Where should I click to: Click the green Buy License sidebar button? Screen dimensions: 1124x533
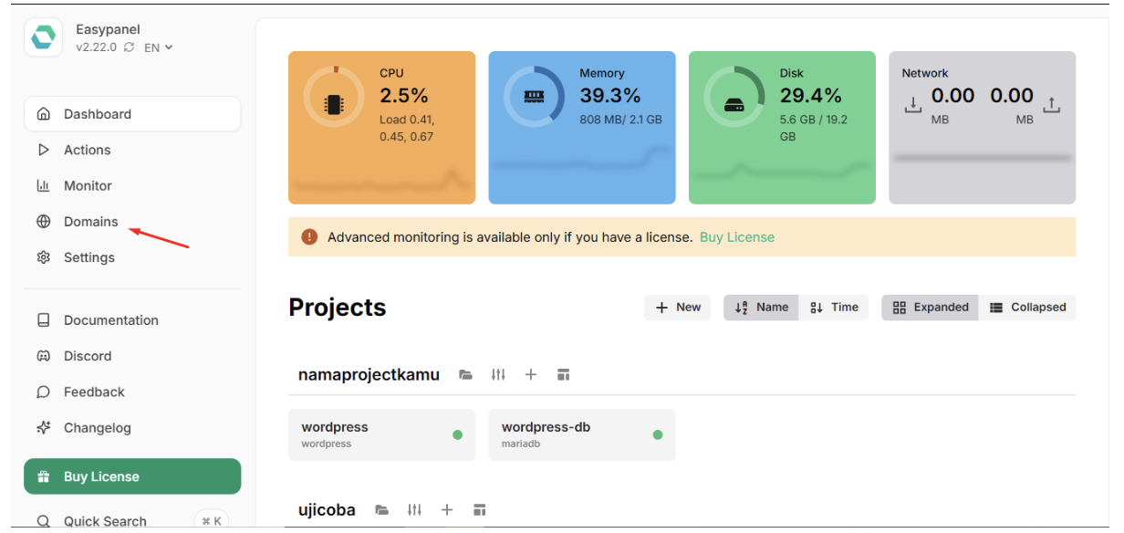point(132,476)
